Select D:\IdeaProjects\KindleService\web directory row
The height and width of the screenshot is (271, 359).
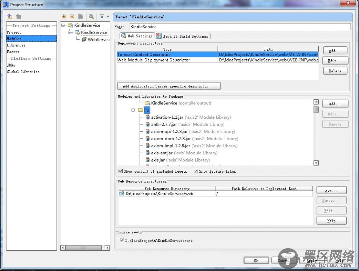216,193
